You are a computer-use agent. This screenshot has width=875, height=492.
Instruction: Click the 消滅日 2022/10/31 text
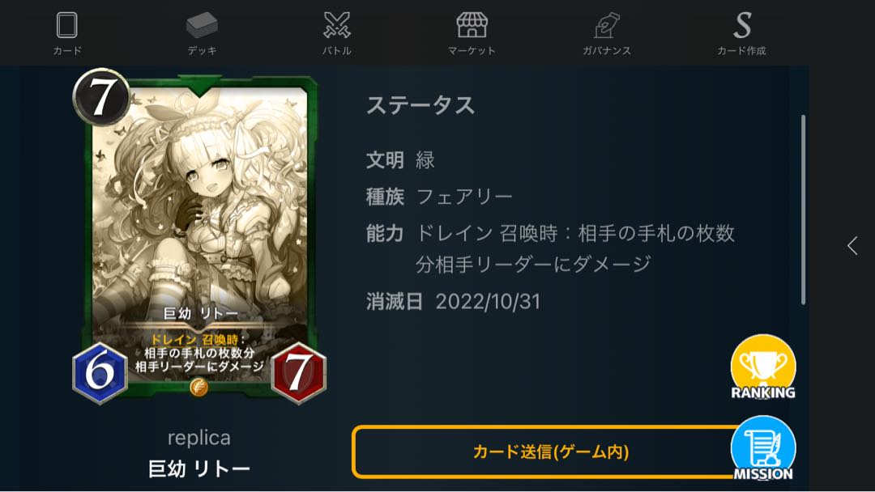click(453, 302)
